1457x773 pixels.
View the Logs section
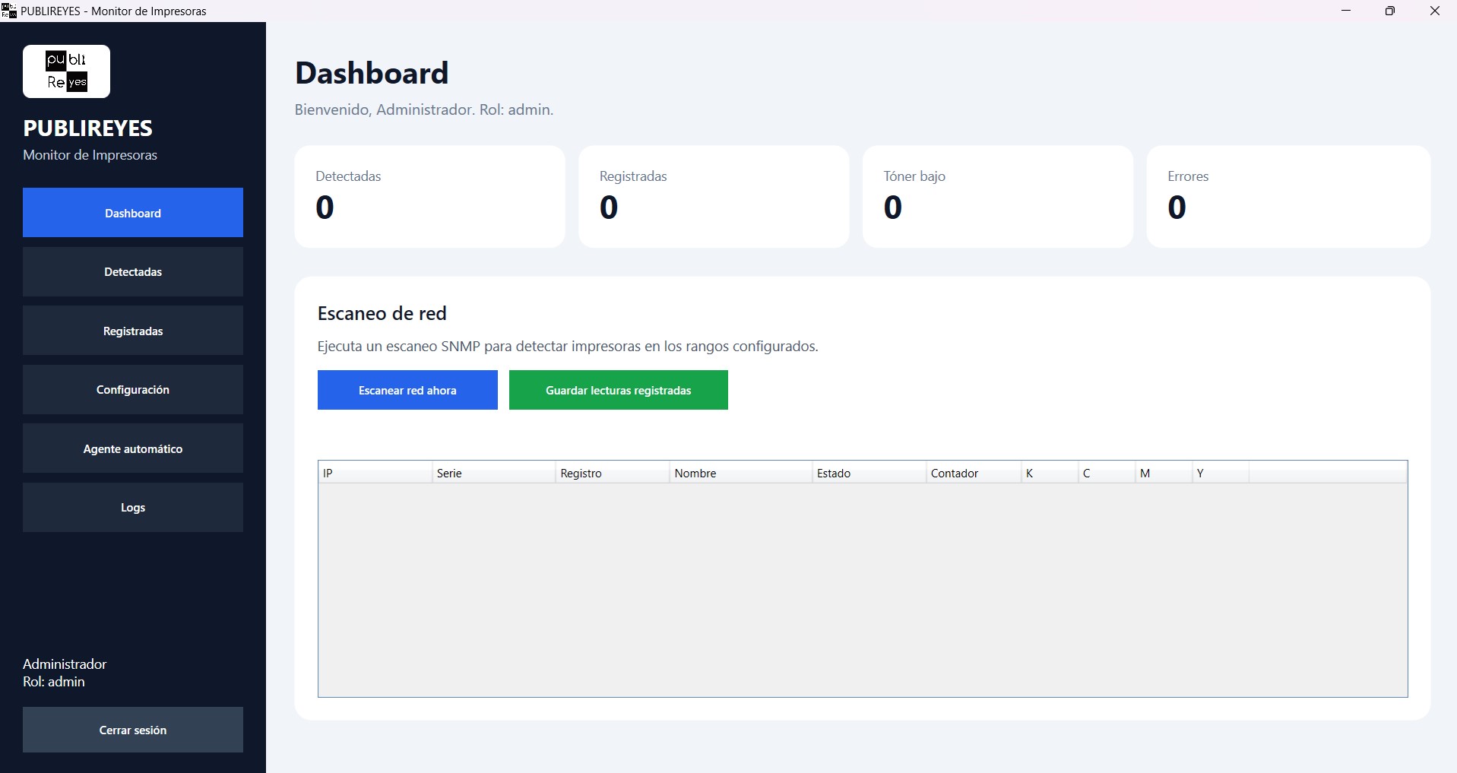[x=133, y=507]
